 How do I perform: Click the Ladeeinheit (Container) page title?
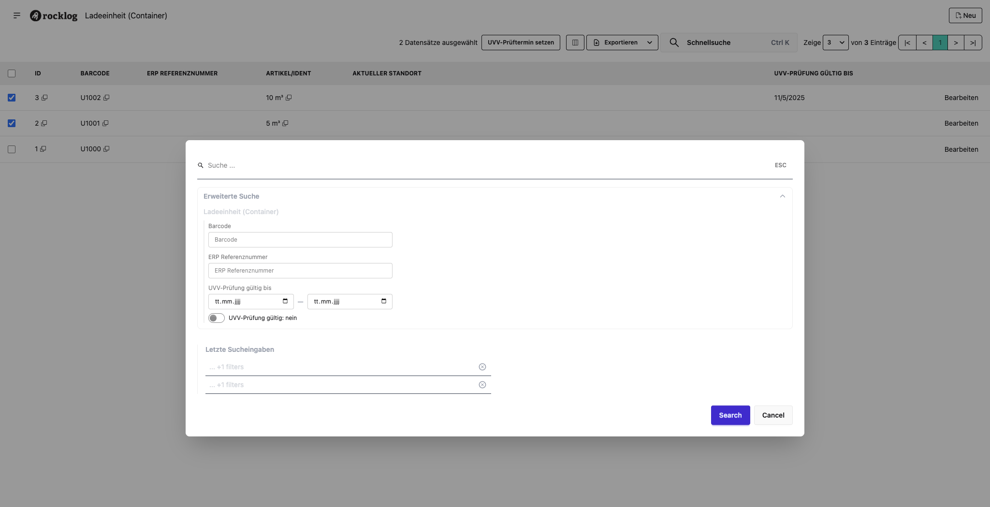pyautogui.click(x=126, y=15)
